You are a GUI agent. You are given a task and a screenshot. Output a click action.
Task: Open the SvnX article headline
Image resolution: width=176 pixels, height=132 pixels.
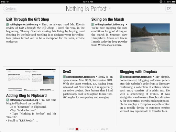[67, 72]
